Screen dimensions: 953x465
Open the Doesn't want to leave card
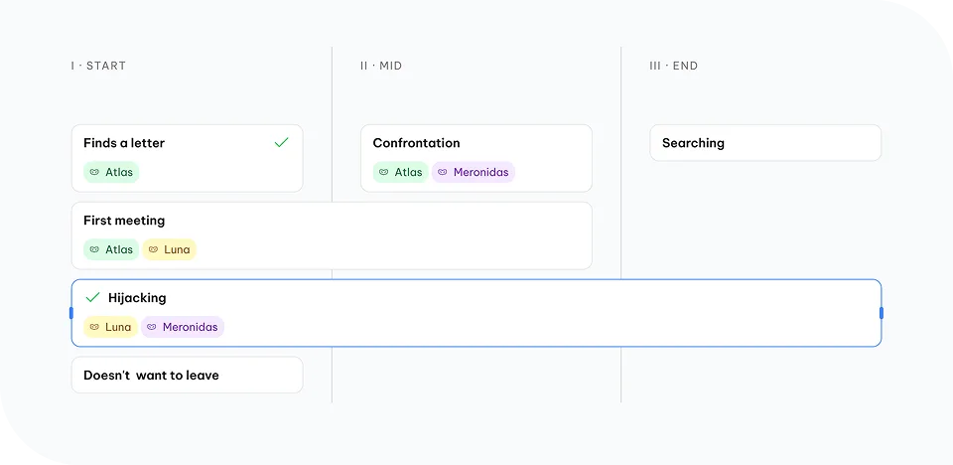point(188,375)
